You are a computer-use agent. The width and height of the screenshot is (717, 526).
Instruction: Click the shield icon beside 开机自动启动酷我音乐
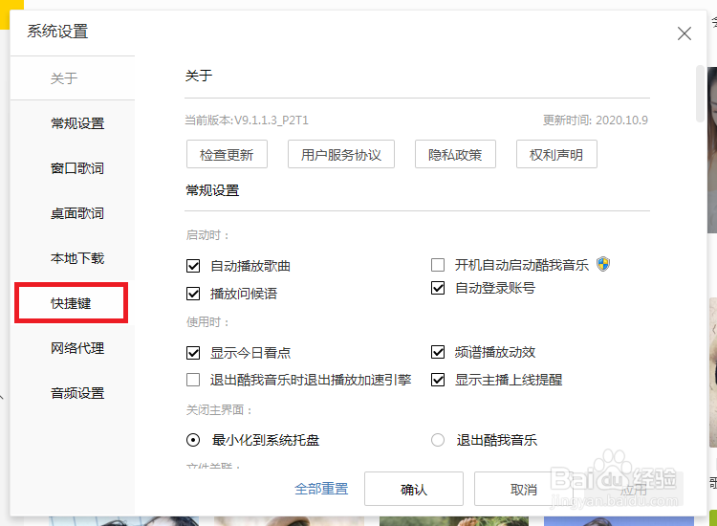(603, 264)
